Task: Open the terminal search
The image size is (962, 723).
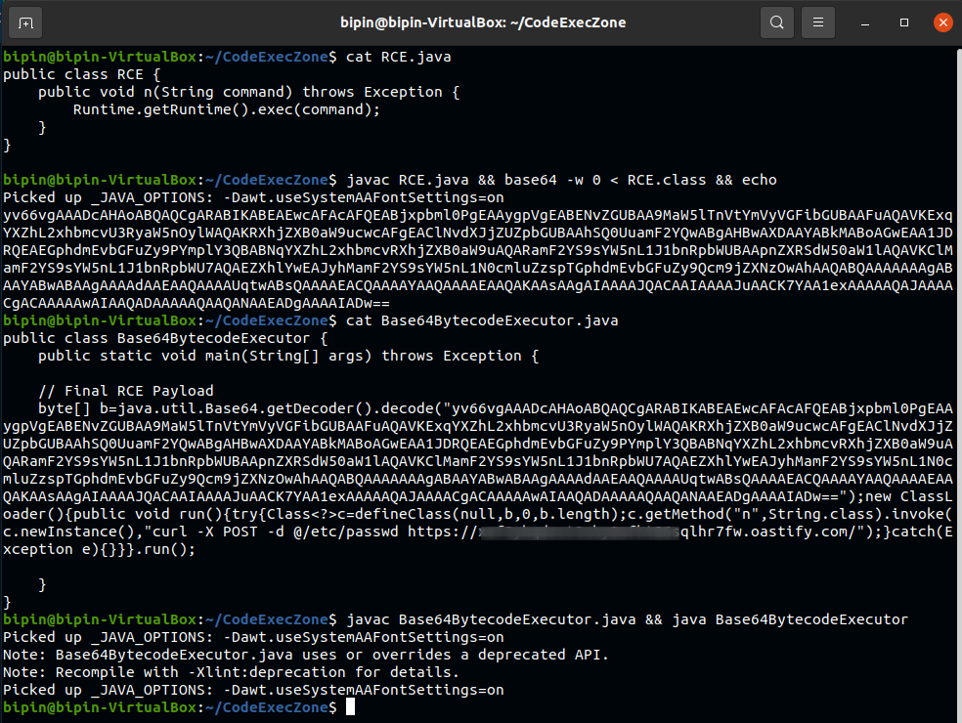Action: [776, 22]
